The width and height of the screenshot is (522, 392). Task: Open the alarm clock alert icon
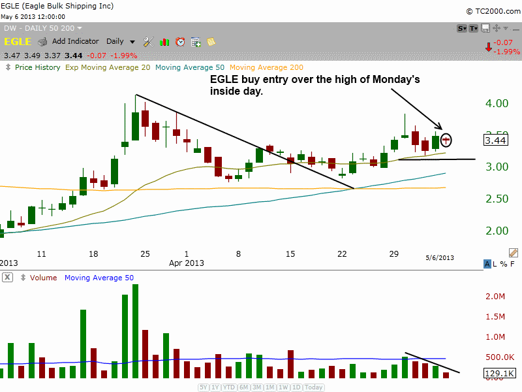(180, 42)
